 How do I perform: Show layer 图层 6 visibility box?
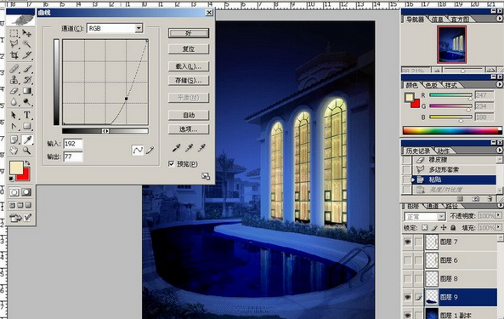pos(407,259)
